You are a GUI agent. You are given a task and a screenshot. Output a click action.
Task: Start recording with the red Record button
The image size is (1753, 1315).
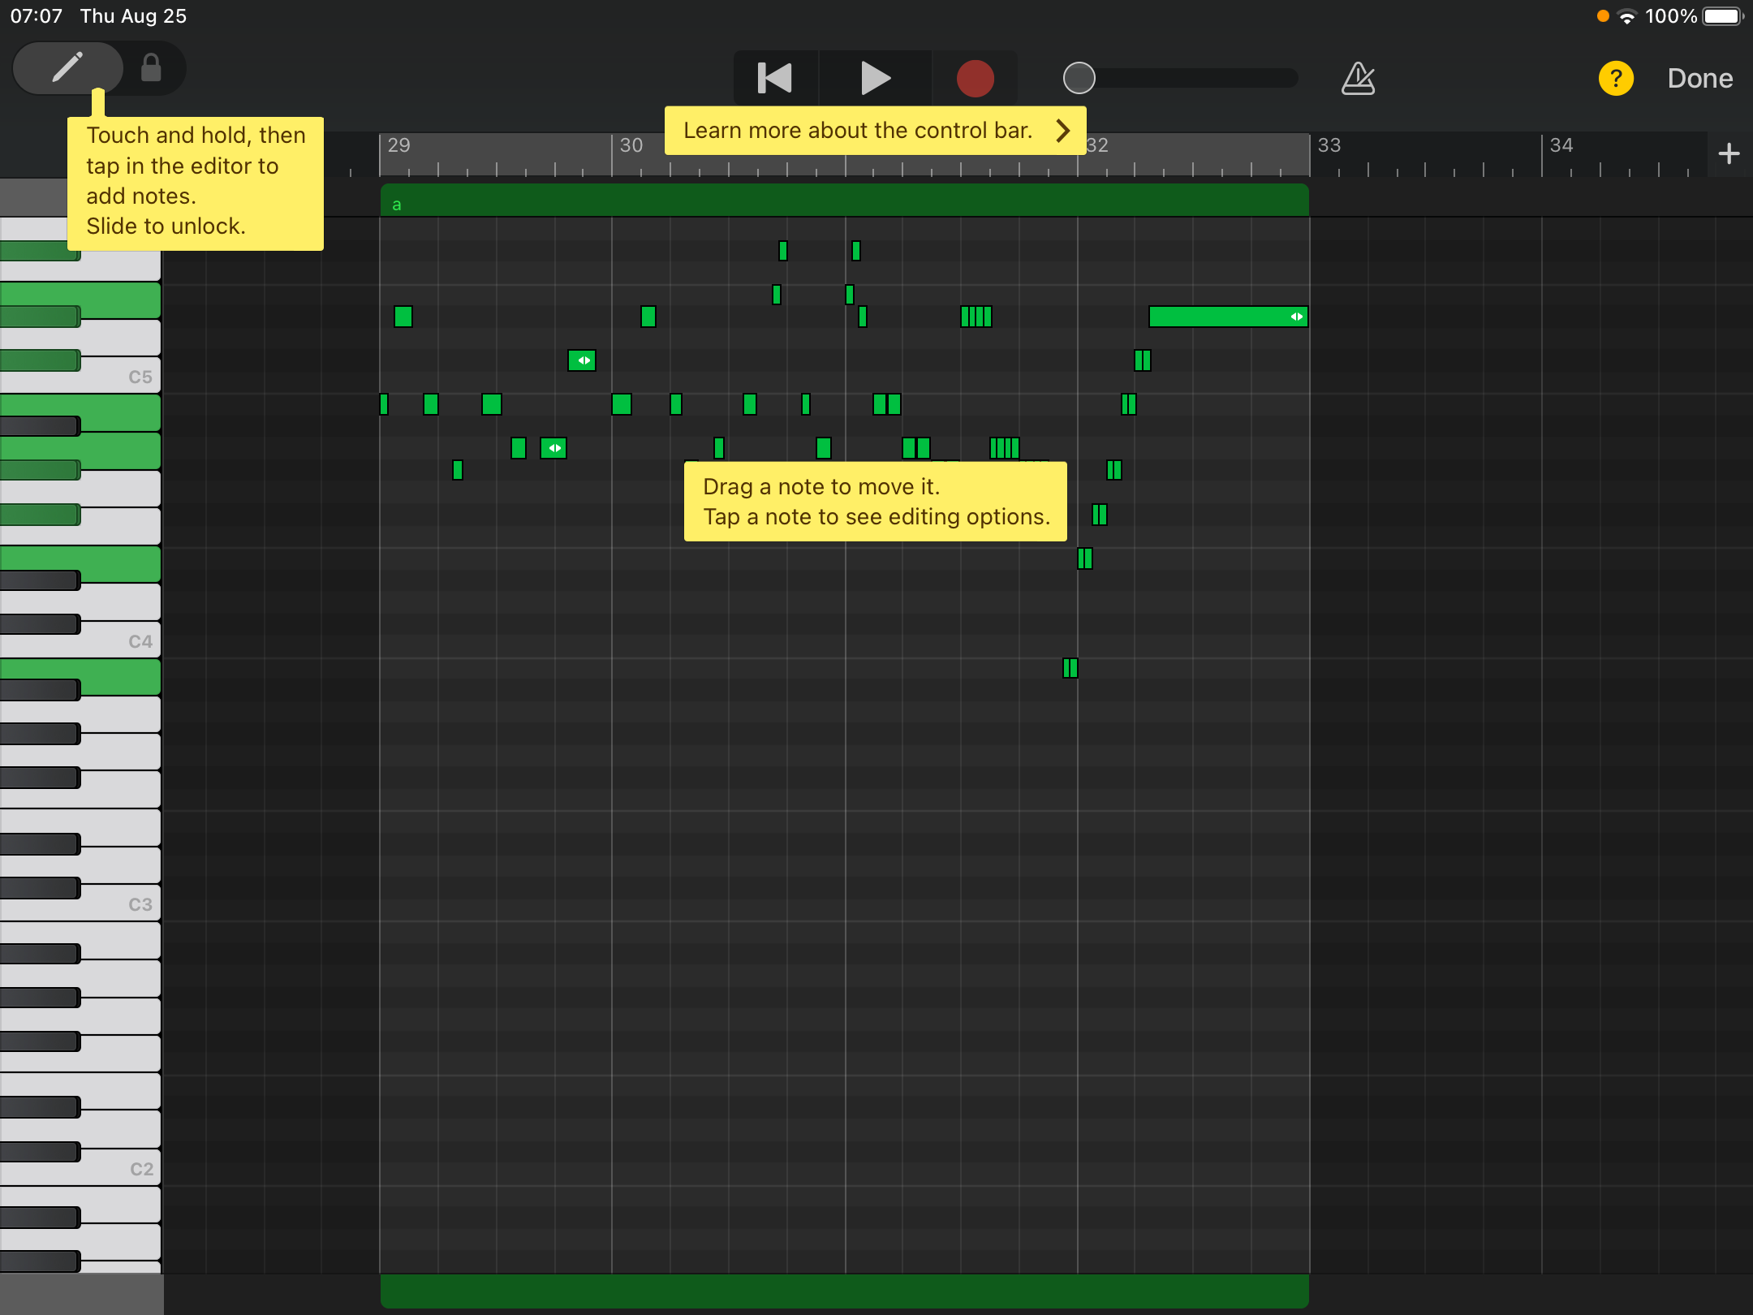pos(975,79)
